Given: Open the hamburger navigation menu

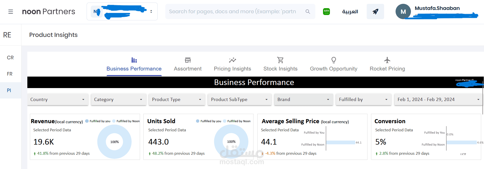Looking at the screenshot, I should (10, 12).
